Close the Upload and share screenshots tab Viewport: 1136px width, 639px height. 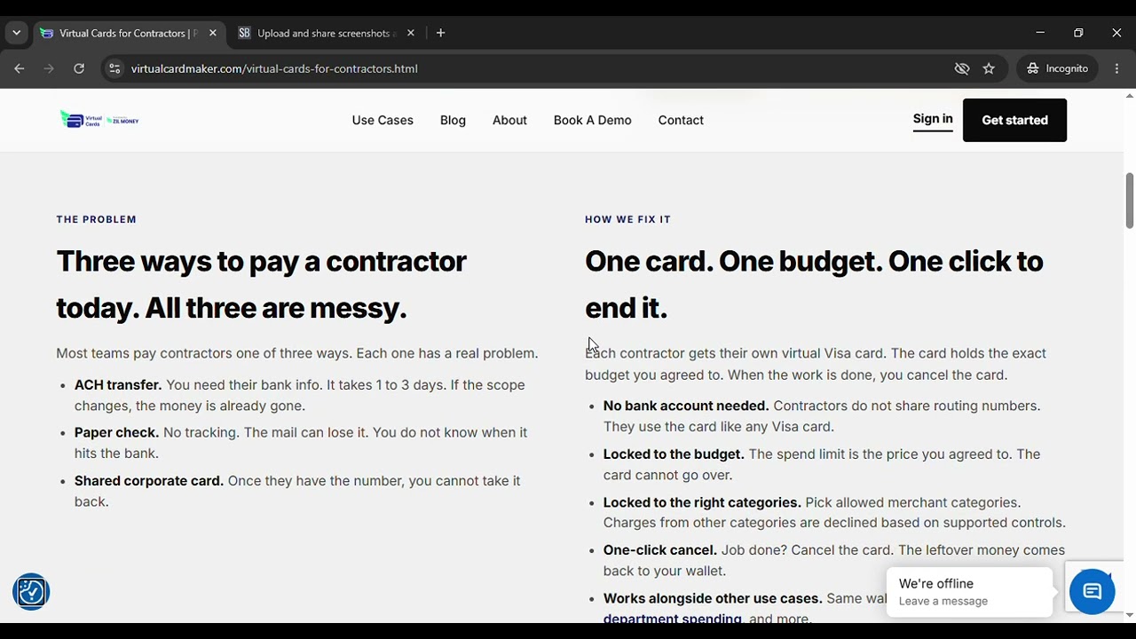pyautogui.click(x=410, y=33)
